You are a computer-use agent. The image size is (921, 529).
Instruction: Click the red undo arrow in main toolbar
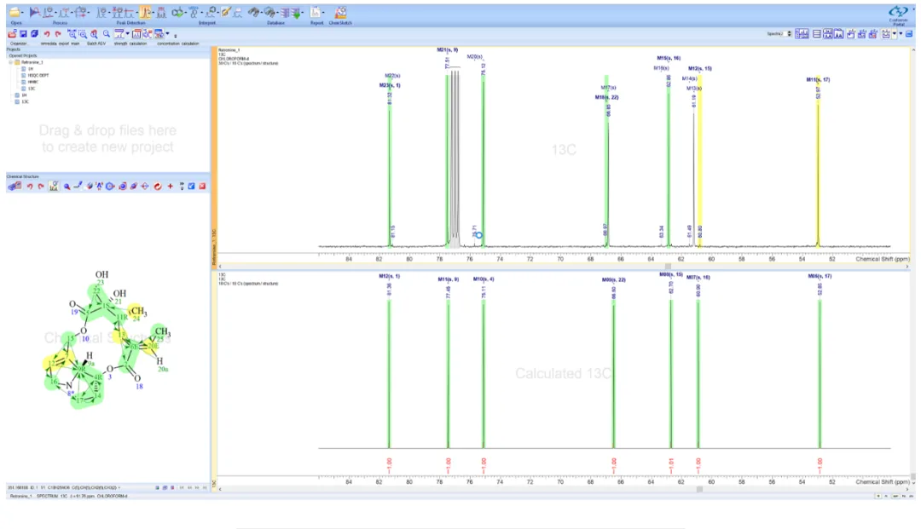click(46, 34)
